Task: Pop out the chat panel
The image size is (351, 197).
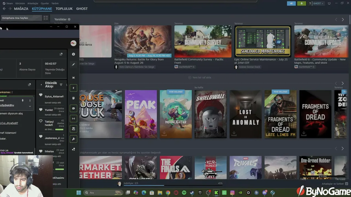Action: 29,85
